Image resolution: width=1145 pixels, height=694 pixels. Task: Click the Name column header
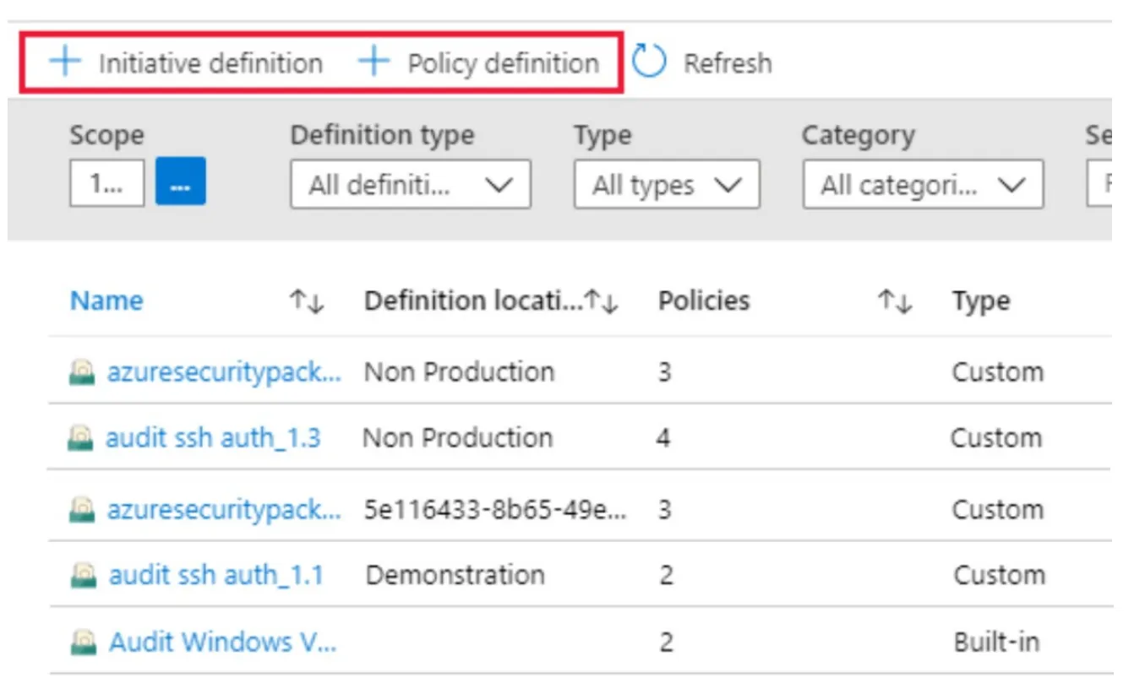coord(106,301)
